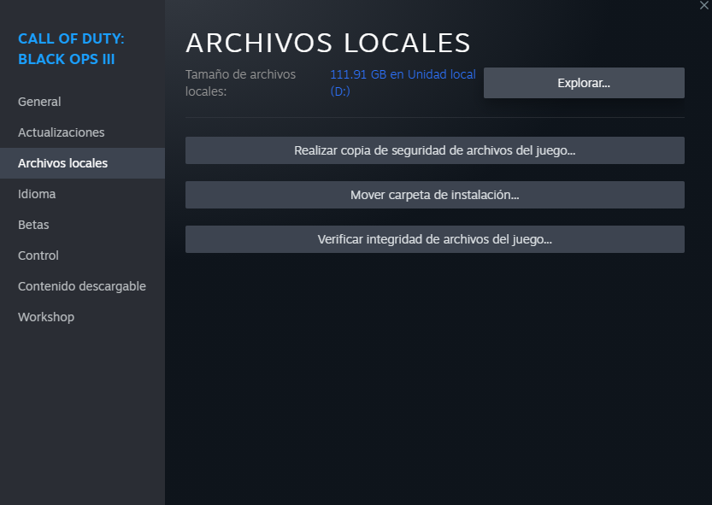712x505 pixels.
Task: Click Verificar integridad de archivos button
Action: click(x=434, y=239)
